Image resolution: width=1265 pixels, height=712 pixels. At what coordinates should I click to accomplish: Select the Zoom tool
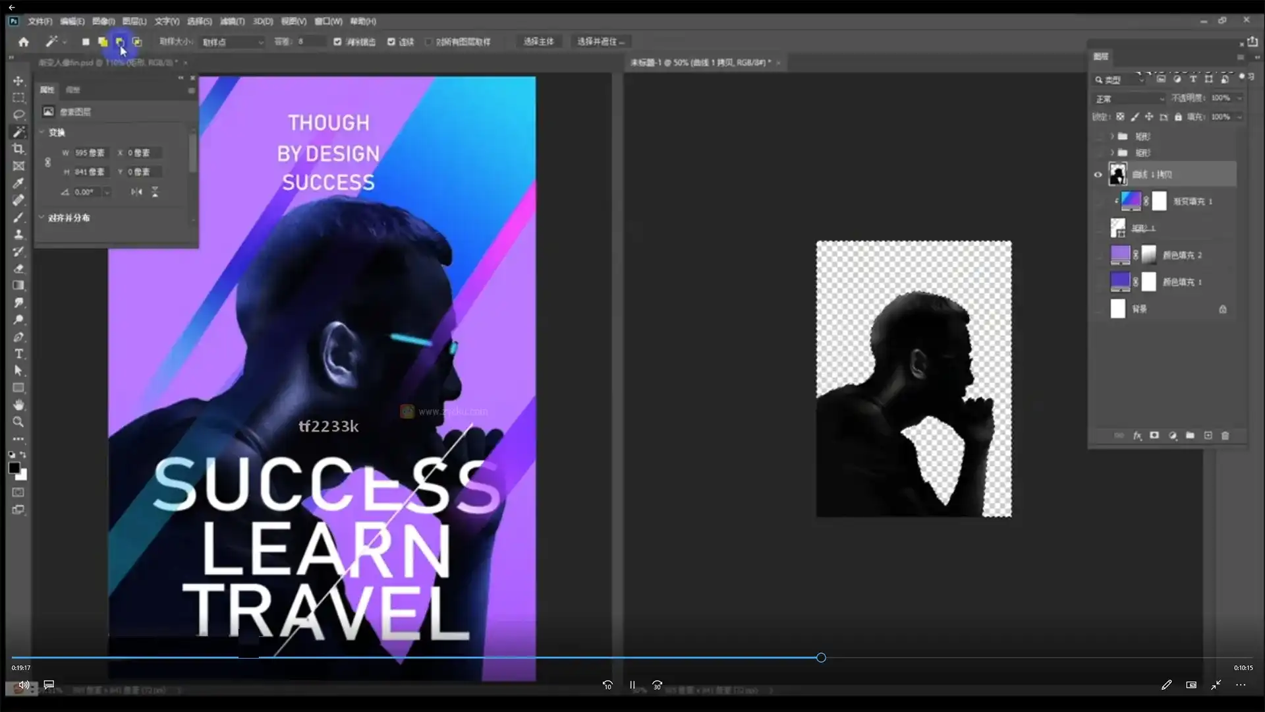[x=18, y=422]
